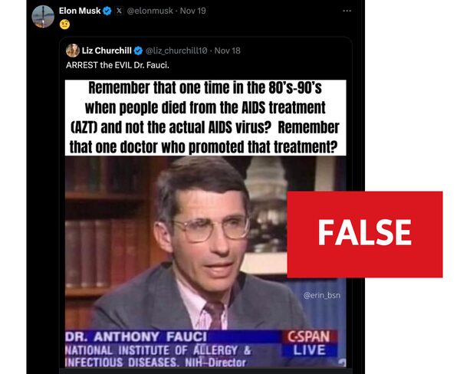This screenshot has height=374, width=460.
Task: Open the three-dot more options menu
Action: tap(347, 11)
